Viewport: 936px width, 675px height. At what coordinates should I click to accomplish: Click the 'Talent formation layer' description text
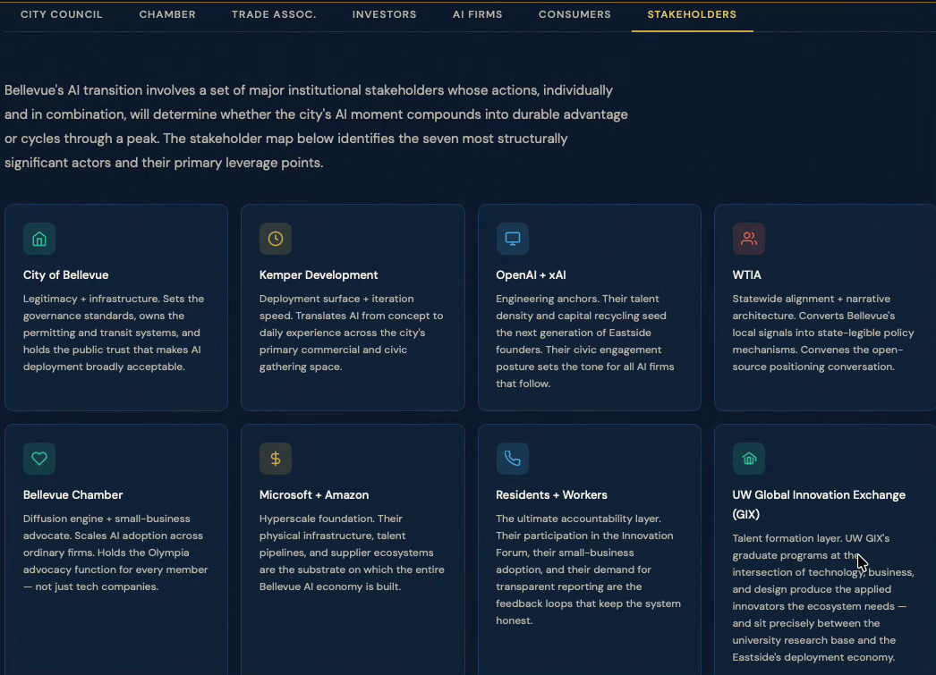pyautogui.click(x=823, y=597)
